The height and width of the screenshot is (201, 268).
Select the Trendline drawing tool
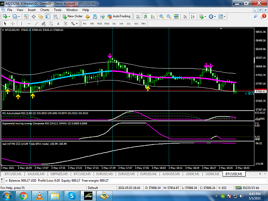[36, 24]
